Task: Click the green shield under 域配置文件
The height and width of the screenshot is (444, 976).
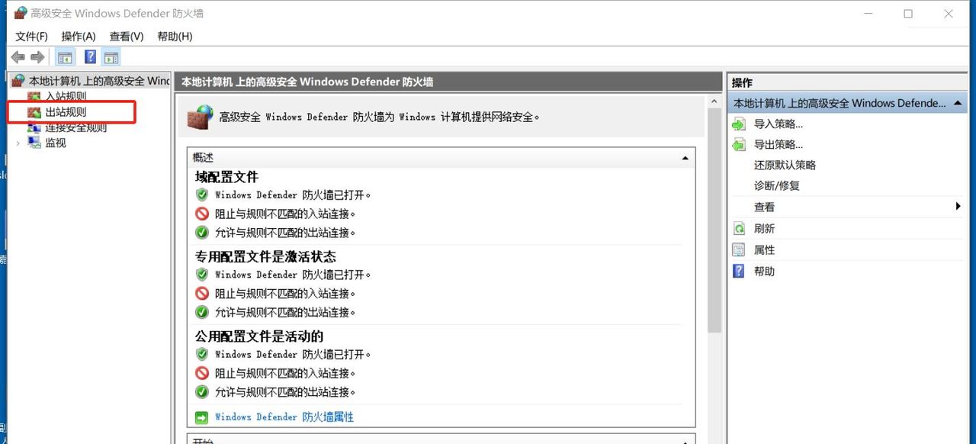Action: [201, 195]
